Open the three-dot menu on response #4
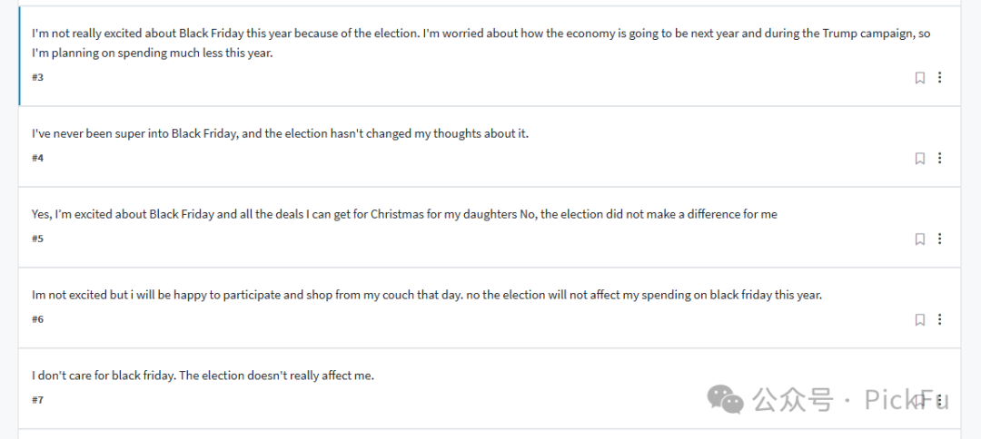The width and height of the screenshot is (981, 439). [939, 158]
